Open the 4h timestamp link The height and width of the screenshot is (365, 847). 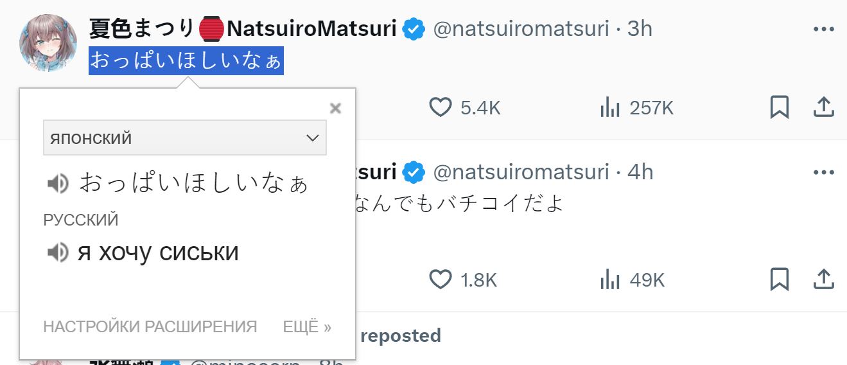coord(640,172)
